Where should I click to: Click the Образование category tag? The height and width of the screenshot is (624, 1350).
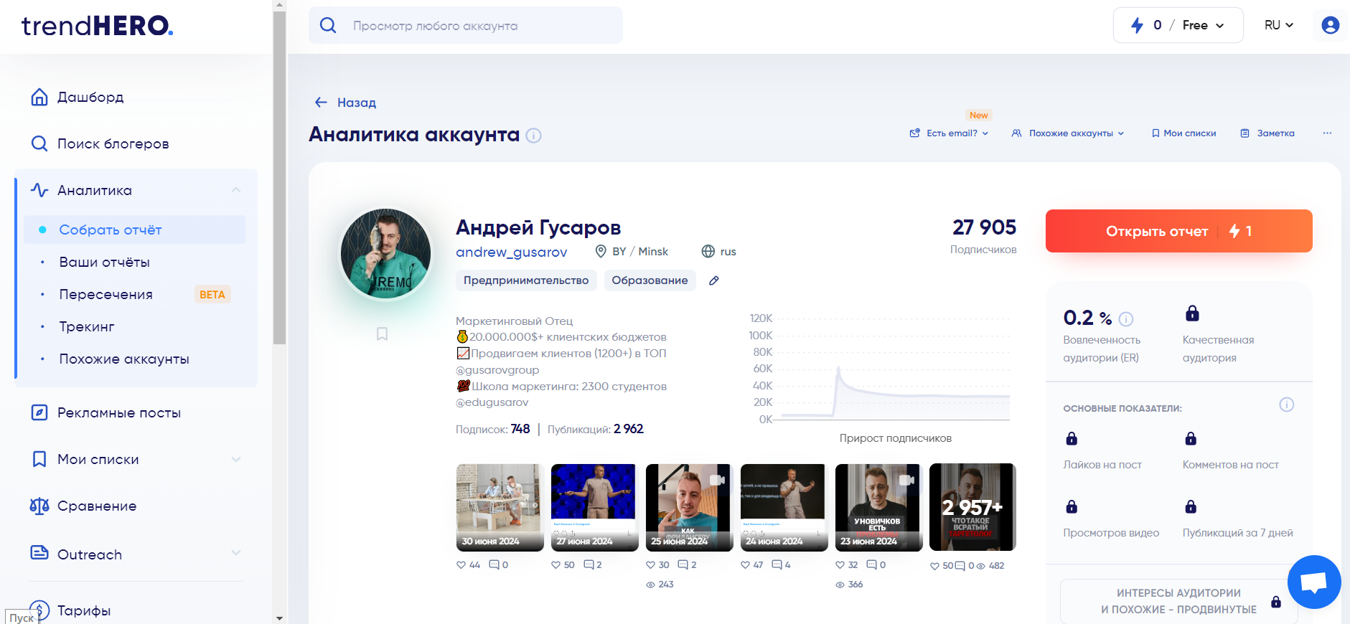tap(650, 280)
